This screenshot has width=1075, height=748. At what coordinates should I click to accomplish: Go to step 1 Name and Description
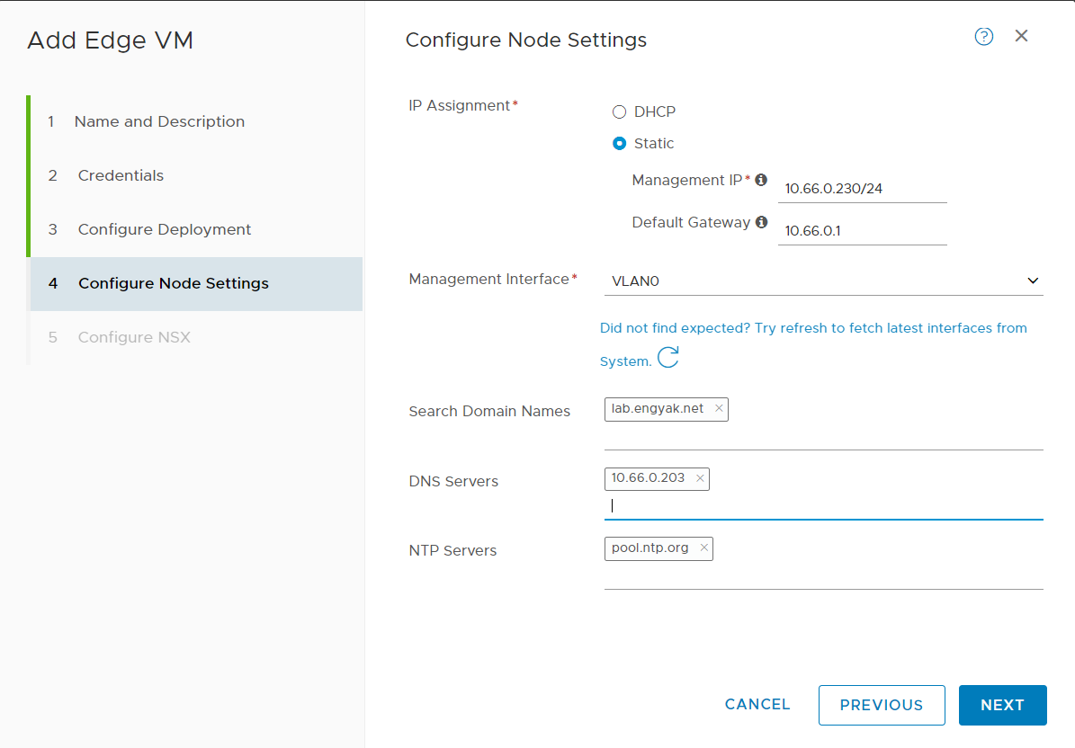point(159,121)
